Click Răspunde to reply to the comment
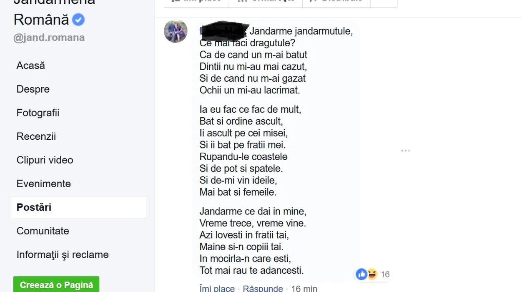Viewport: 522px width, 292px height. click(x=263, y=288)
